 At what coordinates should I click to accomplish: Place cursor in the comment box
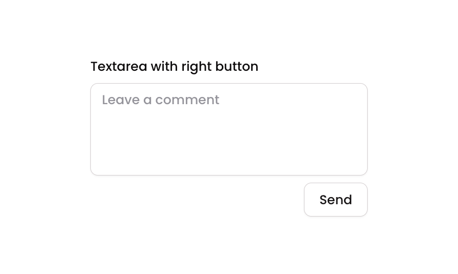pos(228,129)
